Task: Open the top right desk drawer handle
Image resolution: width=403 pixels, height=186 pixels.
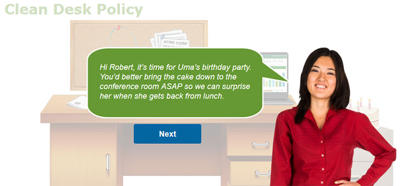Action: (260, 144)
